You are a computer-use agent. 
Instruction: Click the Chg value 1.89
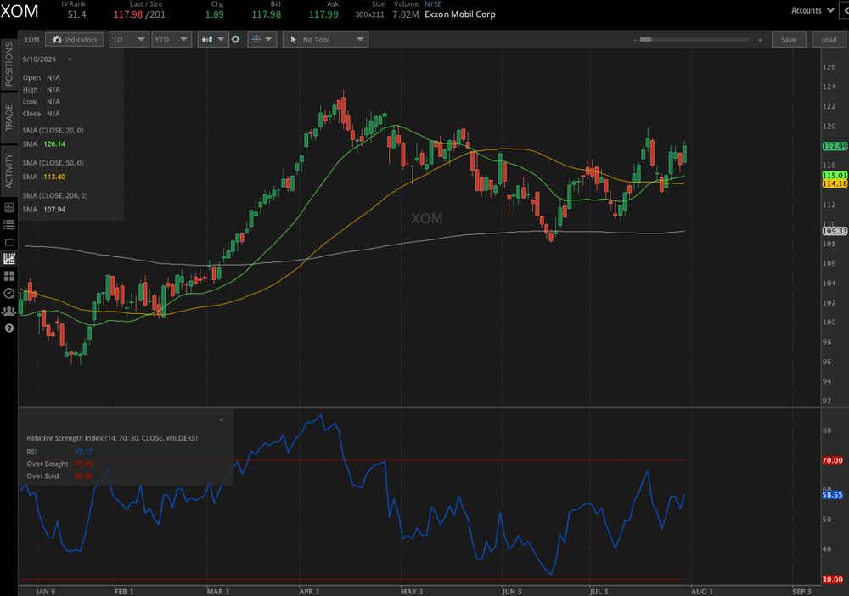[x=215, y=14]
